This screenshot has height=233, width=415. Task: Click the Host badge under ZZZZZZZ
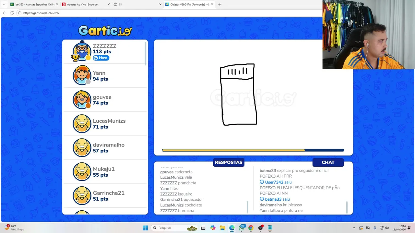[x=101, y=58]
